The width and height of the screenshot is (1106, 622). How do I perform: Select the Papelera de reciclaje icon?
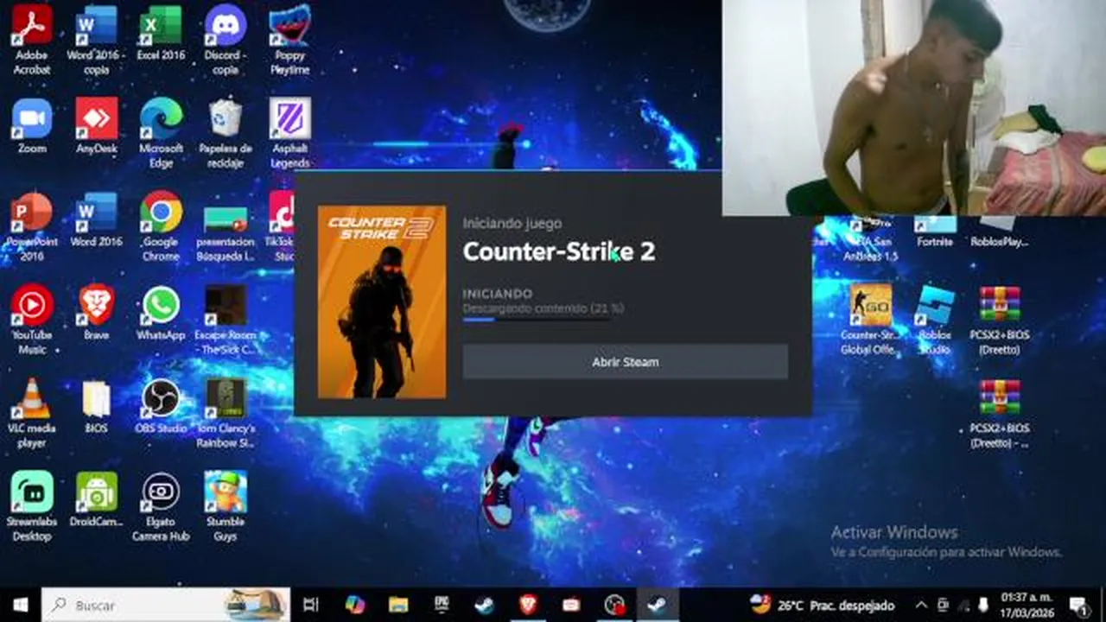pos(226,133)
